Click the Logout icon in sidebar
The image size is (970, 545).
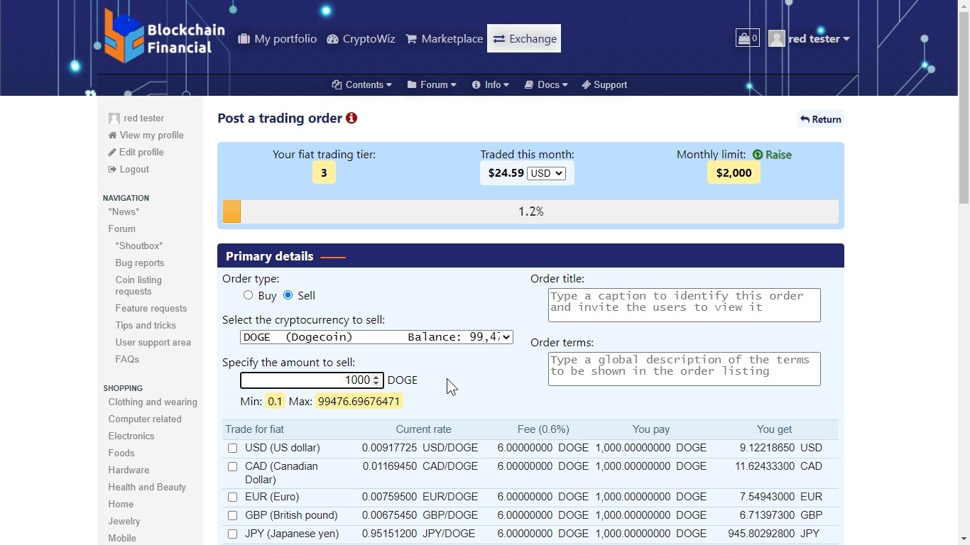(x=112, y=170)
